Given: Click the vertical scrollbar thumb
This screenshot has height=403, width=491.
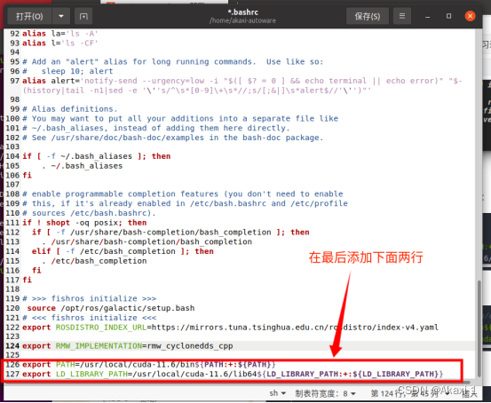Looking at the screenshot, I should (479, 328).
